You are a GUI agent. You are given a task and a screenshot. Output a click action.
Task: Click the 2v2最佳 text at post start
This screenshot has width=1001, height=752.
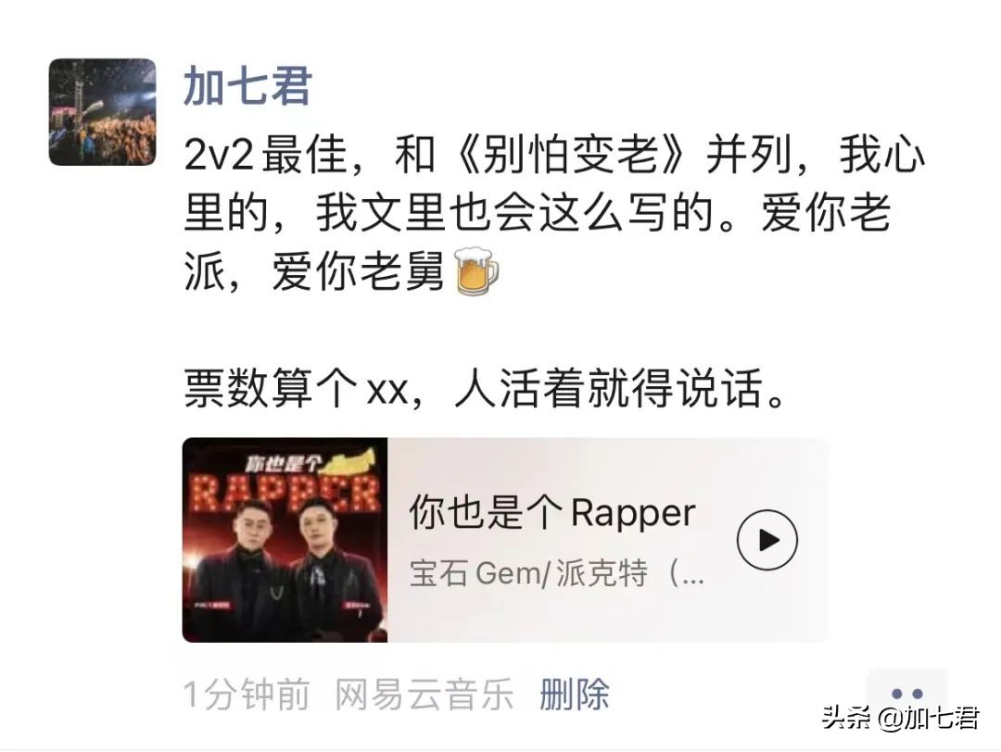pos(265,155)
